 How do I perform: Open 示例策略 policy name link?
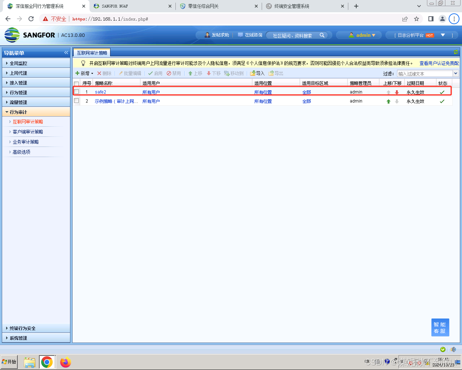pyautogui.click(x=116, y=101)
